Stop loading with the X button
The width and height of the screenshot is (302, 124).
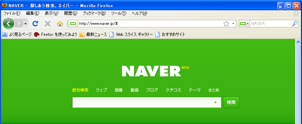pyautogui.click(x=48, y=24)
